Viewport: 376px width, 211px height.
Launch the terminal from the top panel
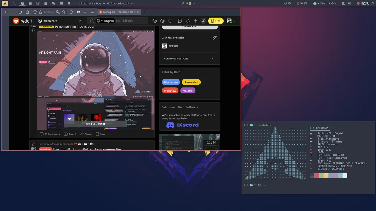point(14,3)
